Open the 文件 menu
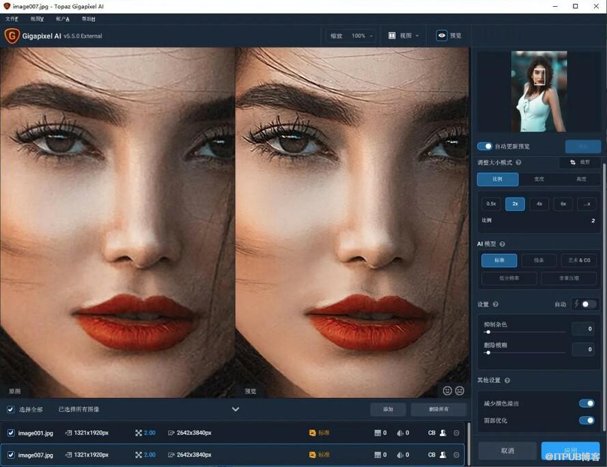The height and width of the screenshot is (467, 607). coord(12,18)
